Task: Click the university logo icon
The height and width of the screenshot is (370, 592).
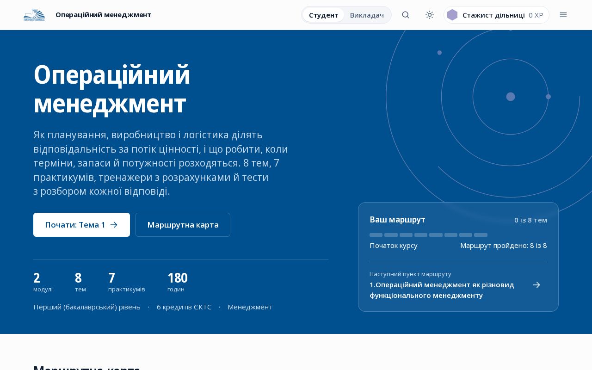Action: pos(34,15)
